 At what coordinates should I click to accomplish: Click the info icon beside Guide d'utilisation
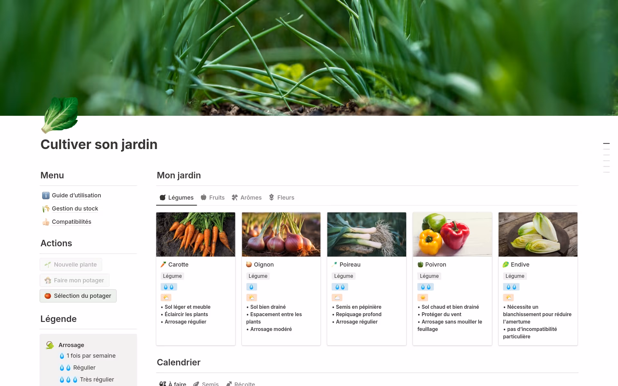click(x=46, y=195)
